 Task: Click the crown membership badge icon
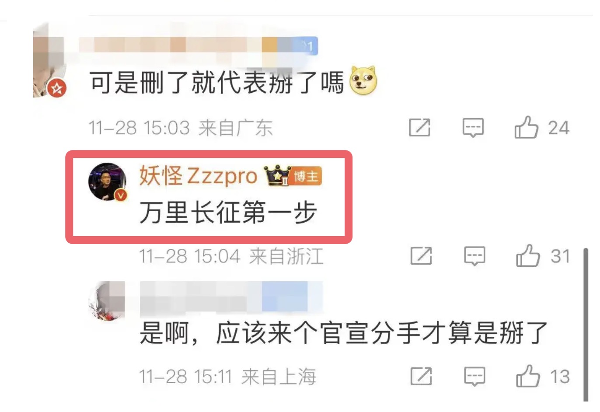point(277,176)
